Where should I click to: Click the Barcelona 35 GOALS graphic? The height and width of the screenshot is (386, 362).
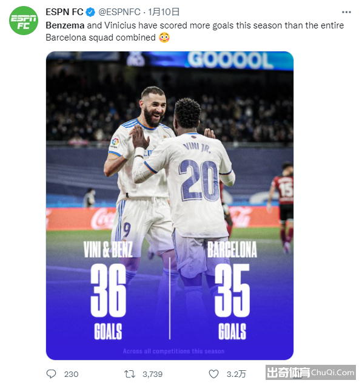coord(232,290)
